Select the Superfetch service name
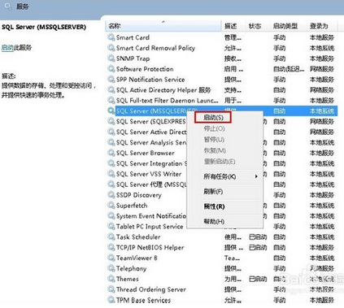The image size is (344, 308). (132, 206)
